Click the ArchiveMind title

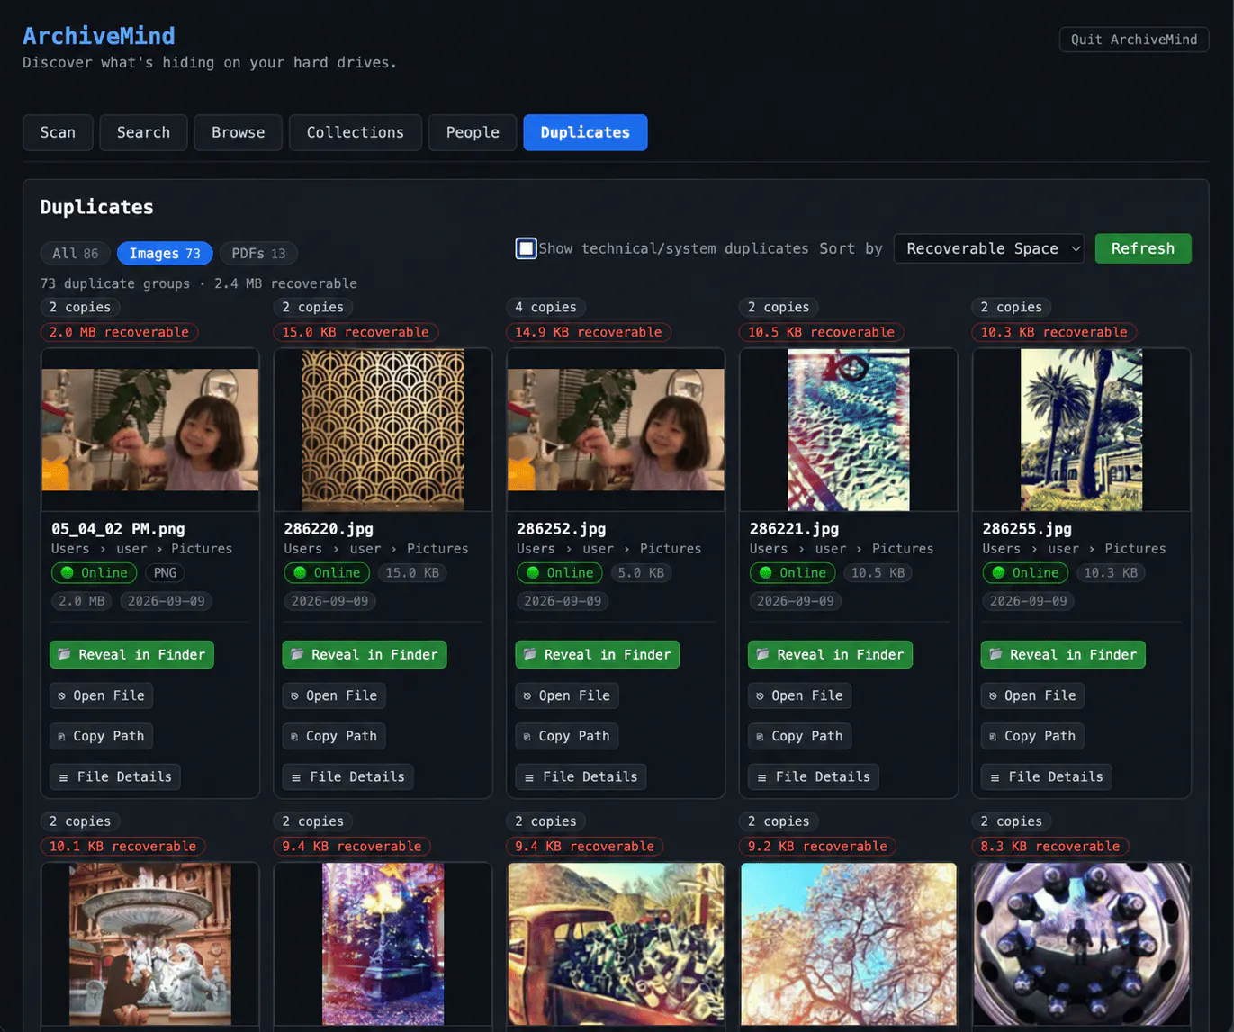[x=99, y=36]
